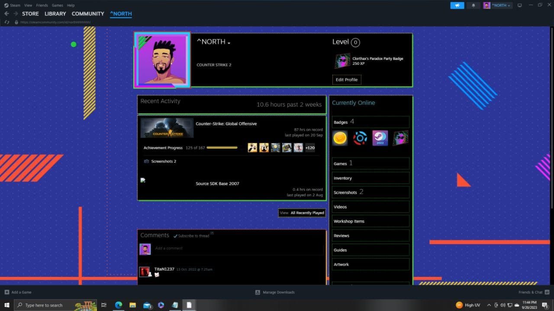View All Recently Played games
This screenshot has height=311, width=554.
coord(302,213)
